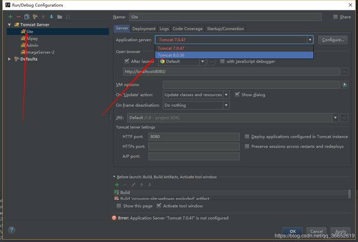Move configuration up with the up arrow icon

(x=43, y=16)
